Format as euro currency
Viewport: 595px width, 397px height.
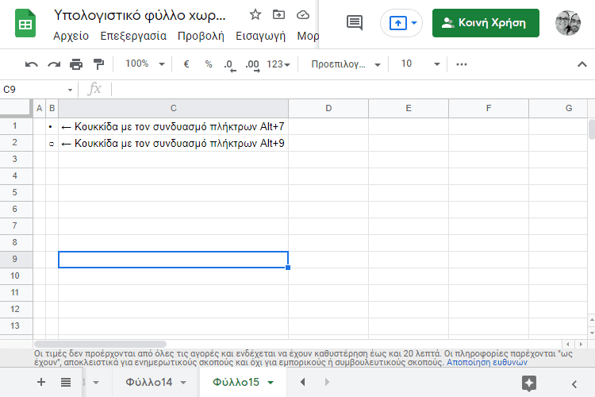[186, 64]
